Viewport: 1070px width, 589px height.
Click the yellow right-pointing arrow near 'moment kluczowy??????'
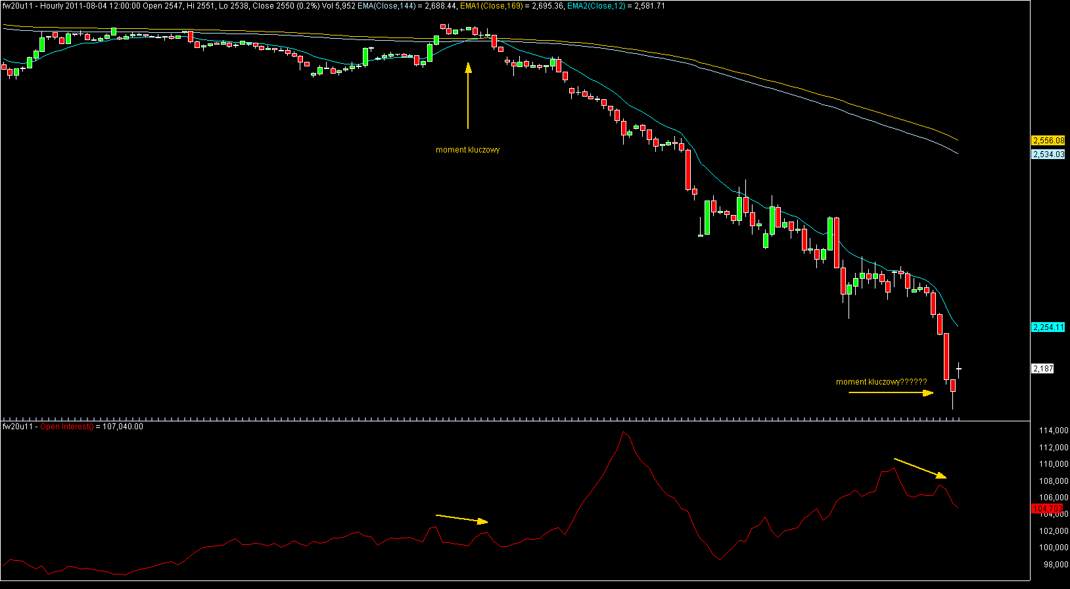coord(891,393)
